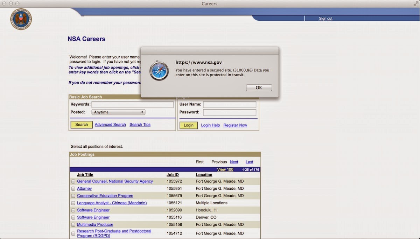Click job ID 1055116

174,217
